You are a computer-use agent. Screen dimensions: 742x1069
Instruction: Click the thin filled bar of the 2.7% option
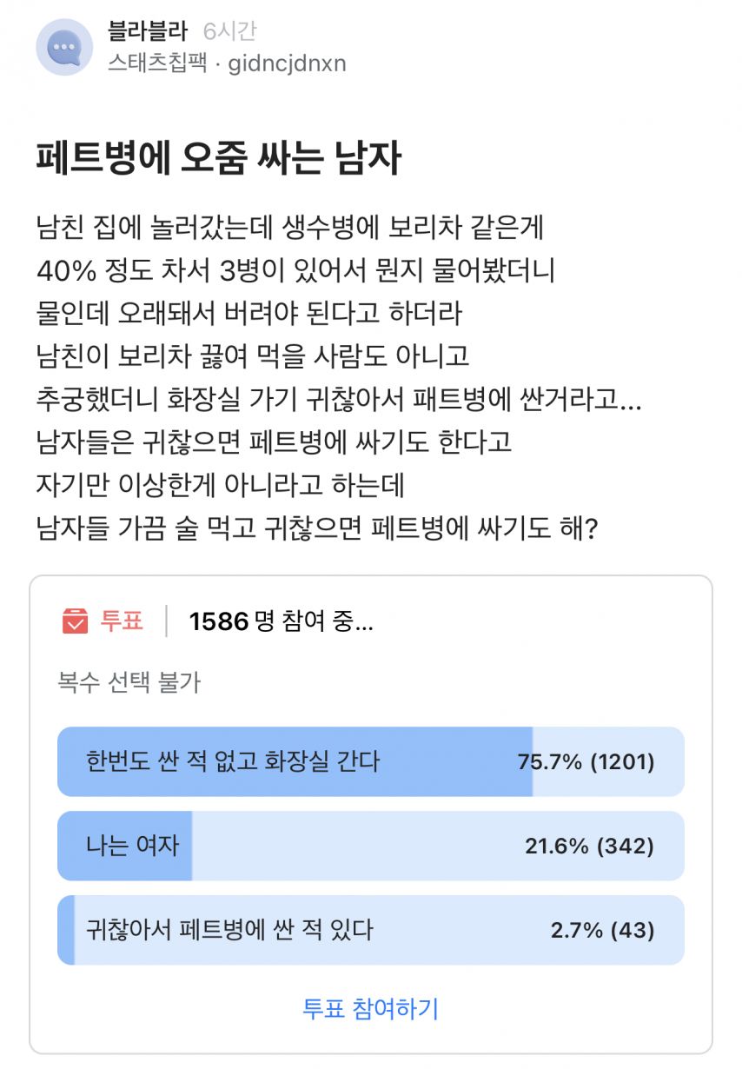(66, 930)
